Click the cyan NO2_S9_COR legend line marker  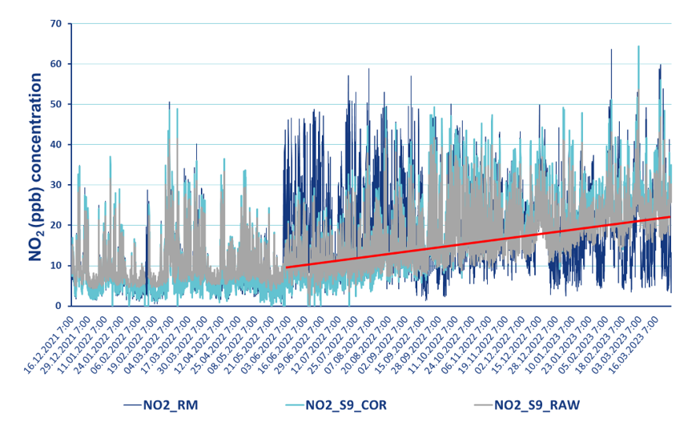pyautogui.click(x=295, y=406)
